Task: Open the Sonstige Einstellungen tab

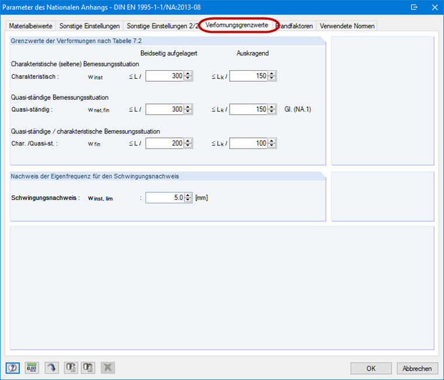Action: click(89, 26)
